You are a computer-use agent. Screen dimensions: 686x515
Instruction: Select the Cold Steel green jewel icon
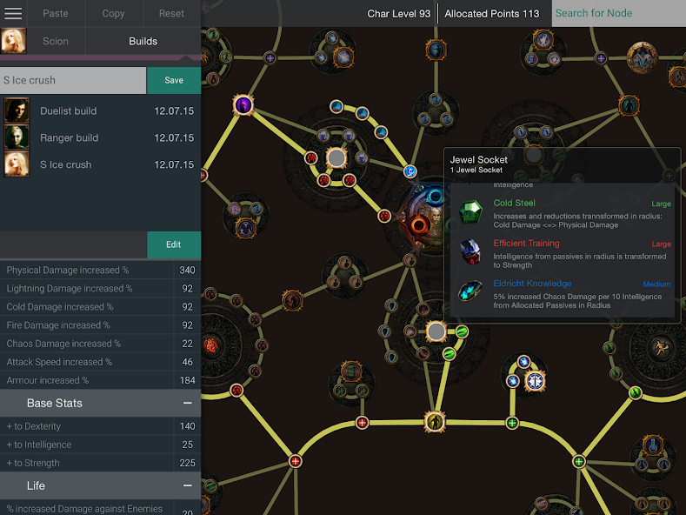click(471, 211)
